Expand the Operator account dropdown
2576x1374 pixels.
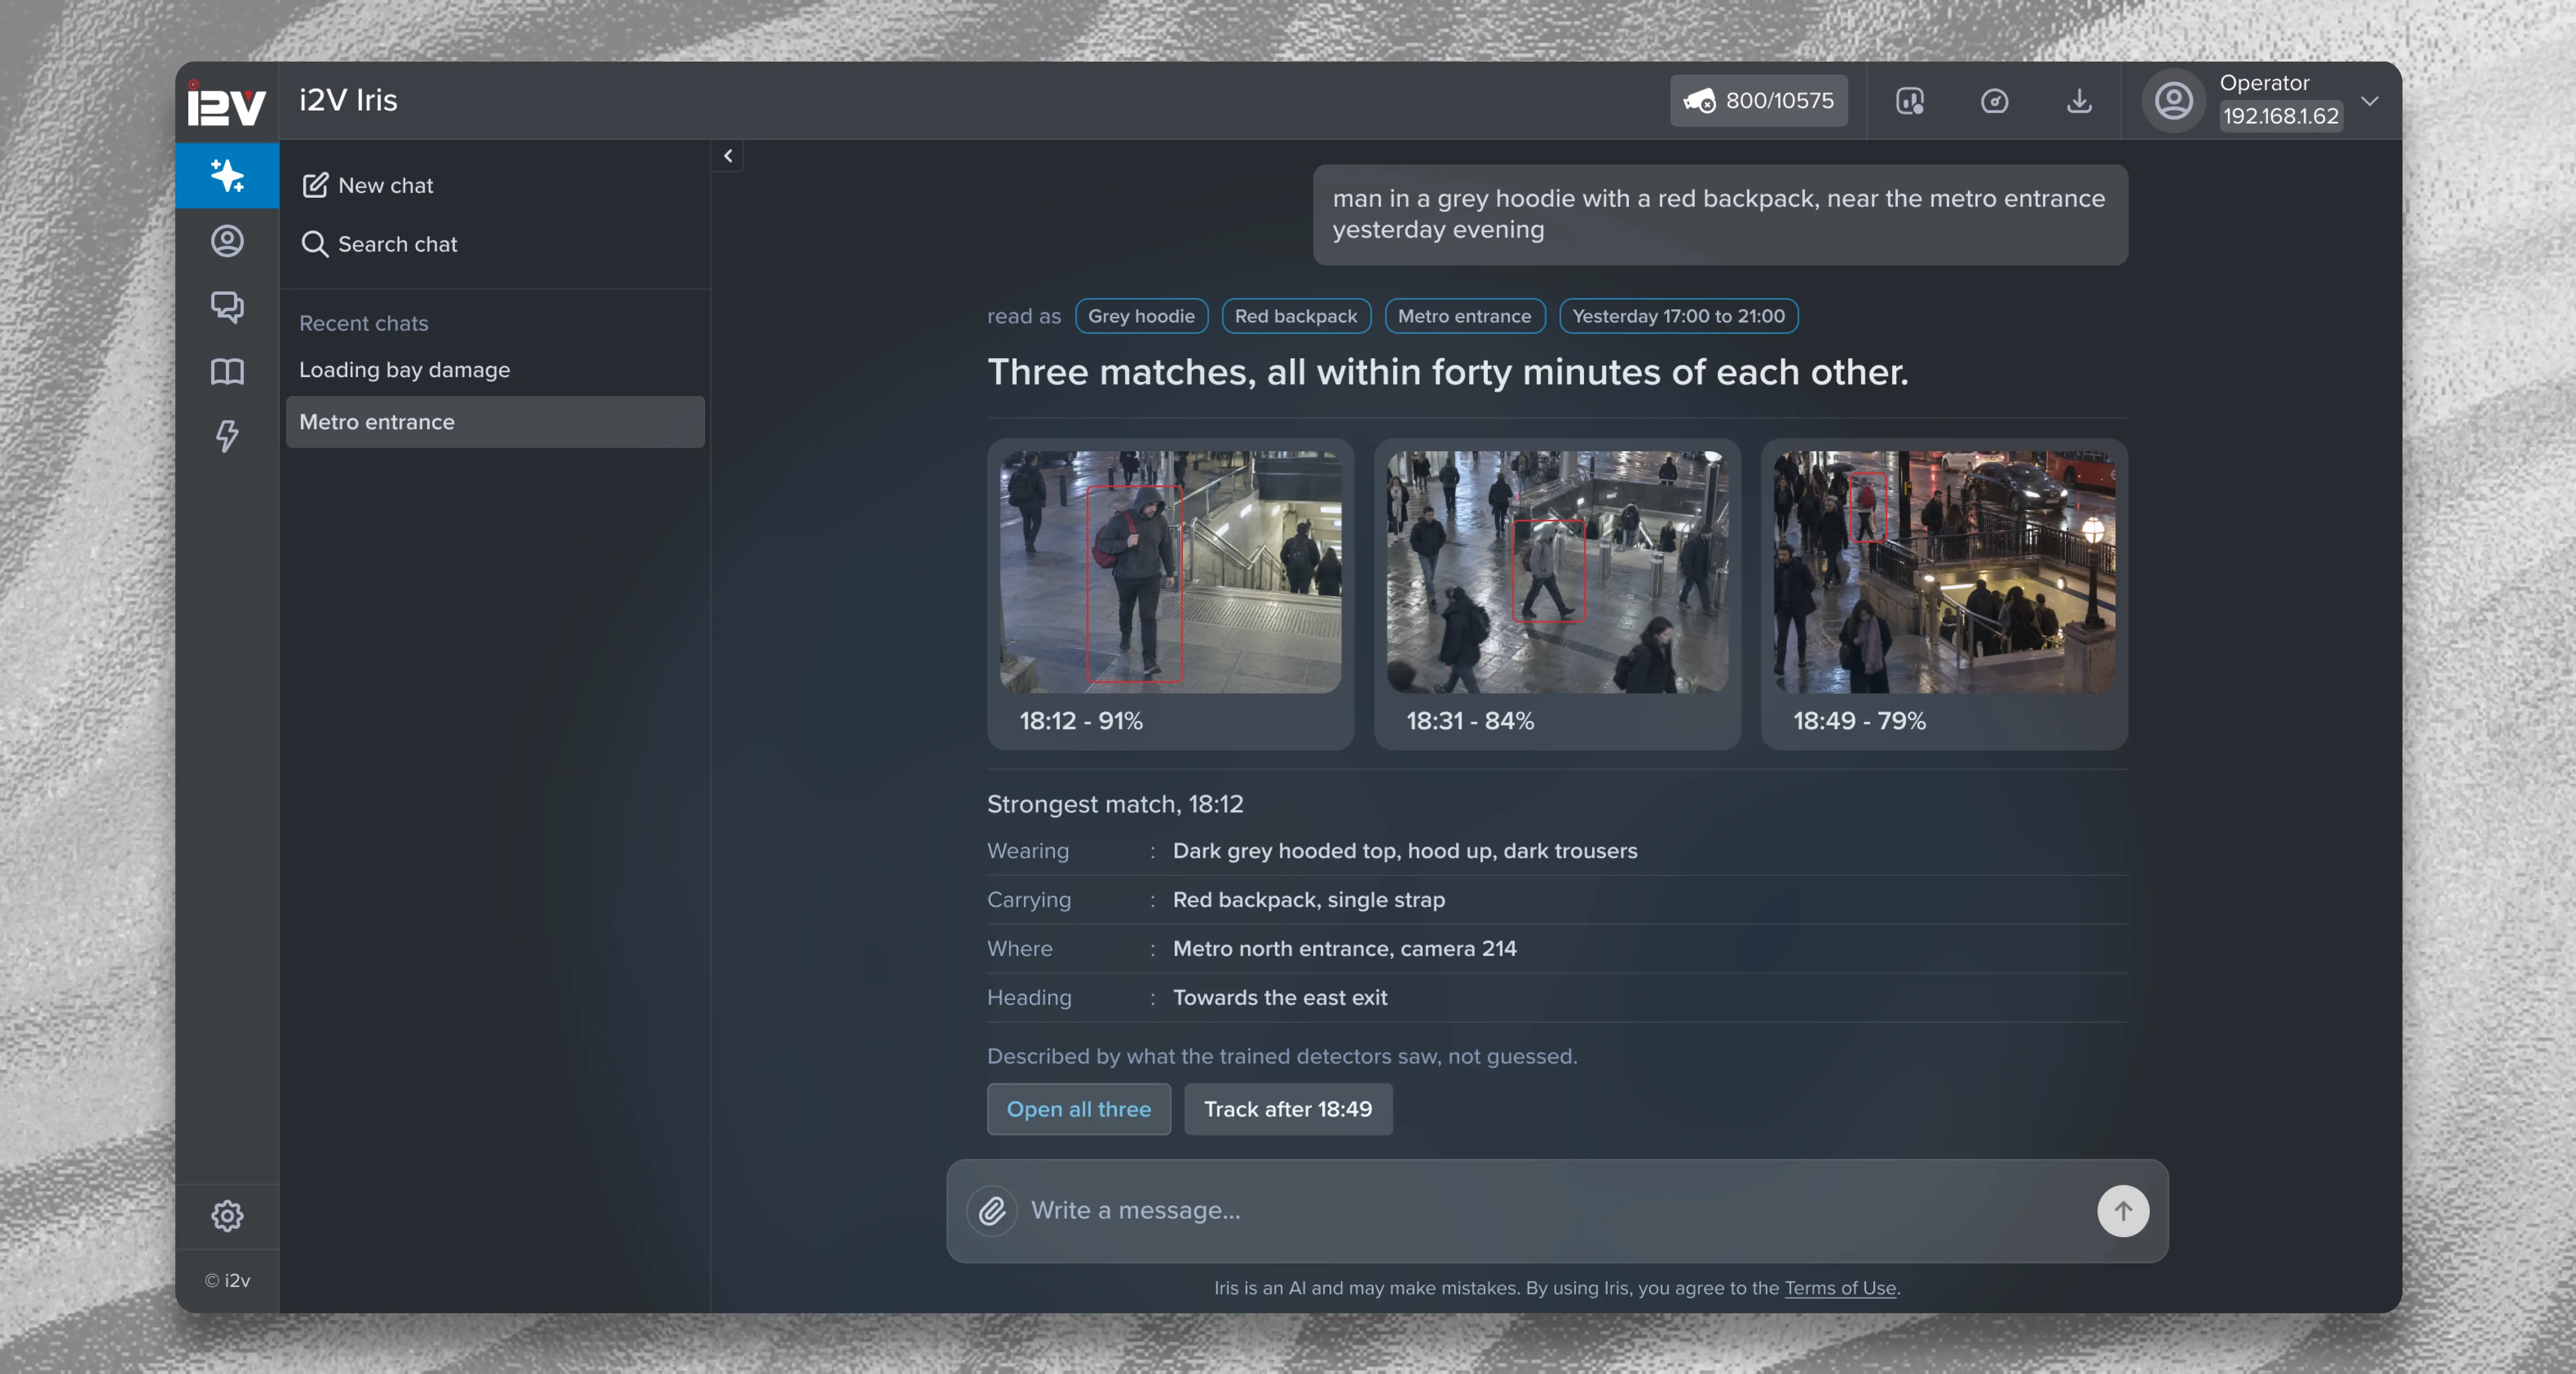tap(2369, 101)
